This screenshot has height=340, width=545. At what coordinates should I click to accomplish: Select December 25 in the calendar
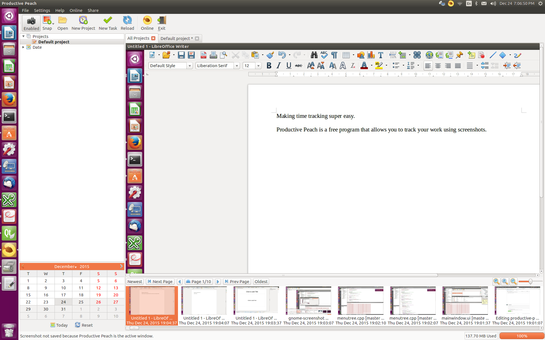81,302
